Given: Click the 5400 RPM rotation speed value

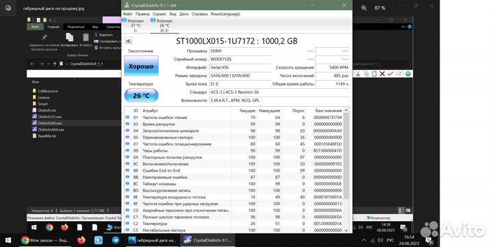Looking at the screenshot, I should (x=333, y=67).
